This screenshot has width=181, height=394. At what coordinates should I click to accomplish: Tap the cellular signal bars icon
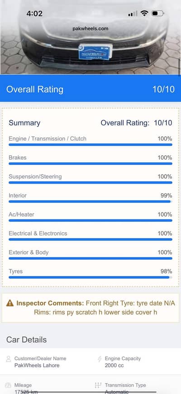pos(133,14)
